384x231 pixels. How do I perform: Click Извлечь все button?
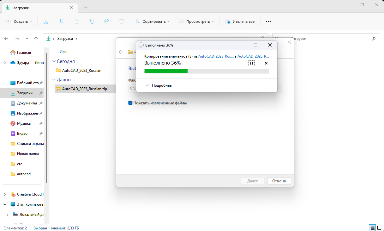tap(240, 22)
